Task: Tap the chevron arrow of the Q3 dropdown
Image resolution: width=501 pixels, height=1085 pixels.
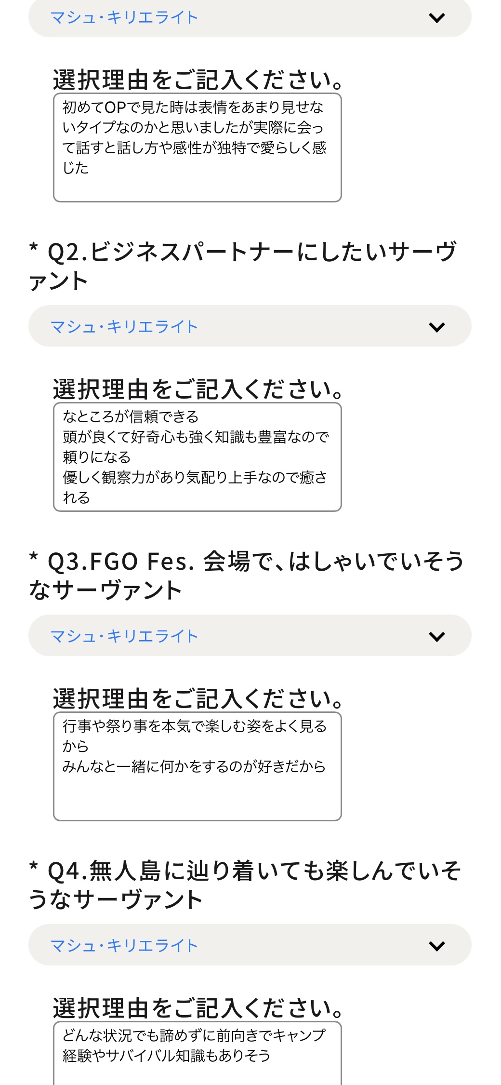Action: (x=436, y=636)
